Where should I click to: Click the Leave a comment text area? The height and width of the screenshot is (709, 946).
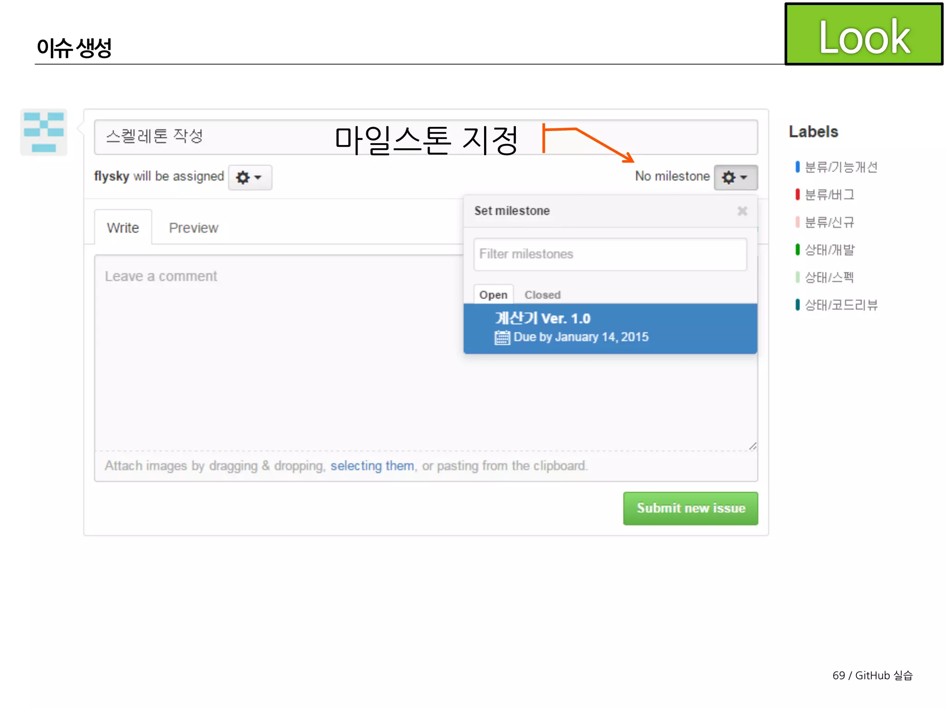point(426,353)
